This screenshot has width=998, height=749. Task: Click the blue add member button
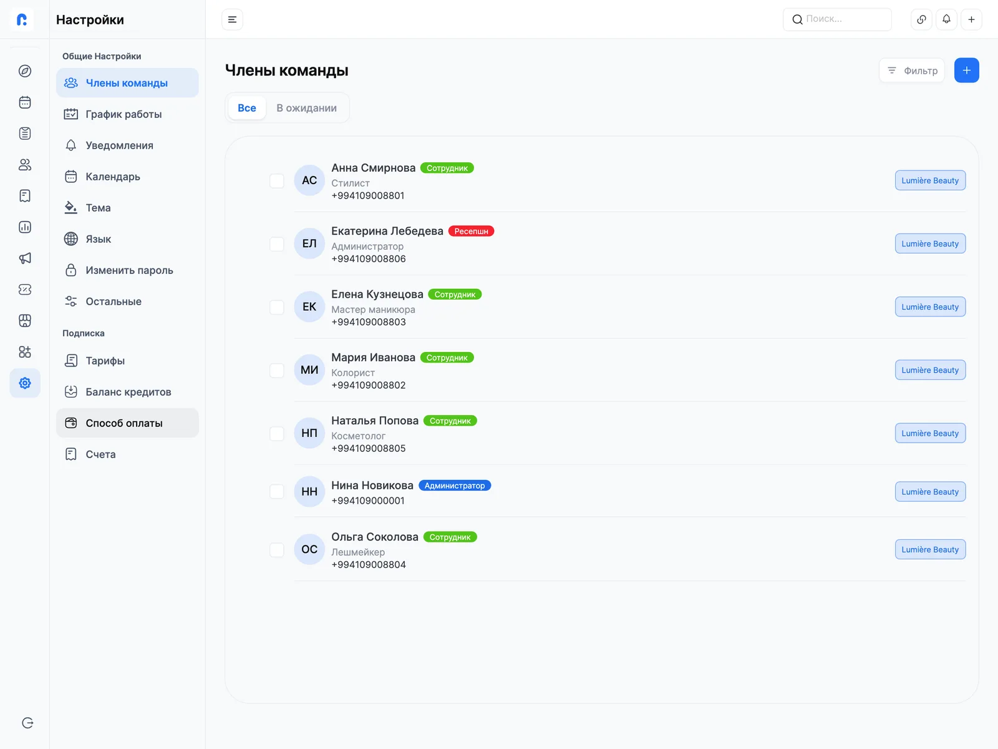(x=967, y=71)
